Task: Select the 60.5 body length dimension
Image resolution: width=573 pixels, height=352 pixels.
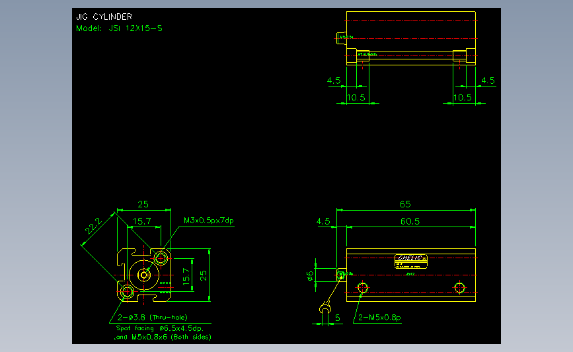Action: click(410, 221)
